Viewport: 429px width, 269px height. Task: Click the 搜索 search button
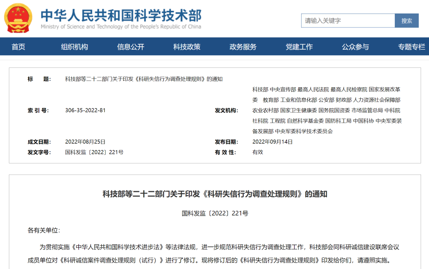(x=406, y=20)
